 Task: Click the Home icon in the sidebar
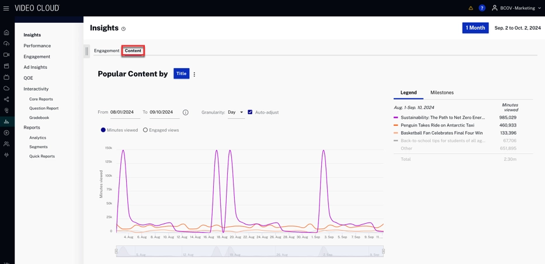(6, 33)
